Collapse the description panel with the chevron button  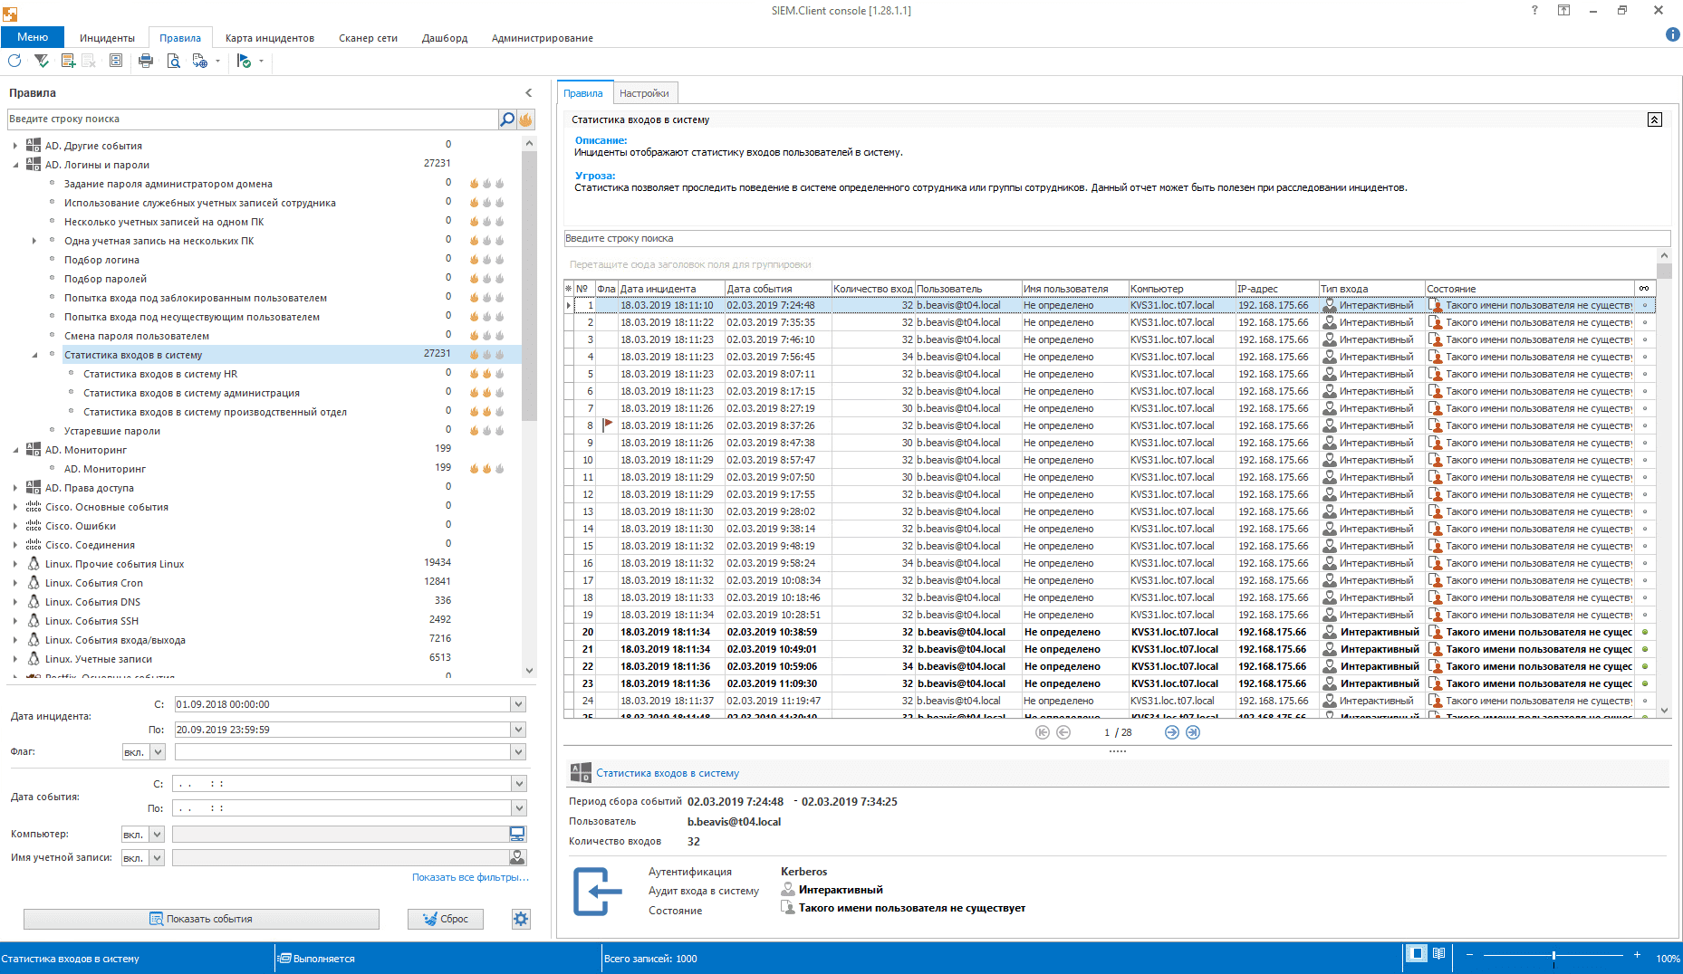pyautogui.click(x=1654, y=119)
